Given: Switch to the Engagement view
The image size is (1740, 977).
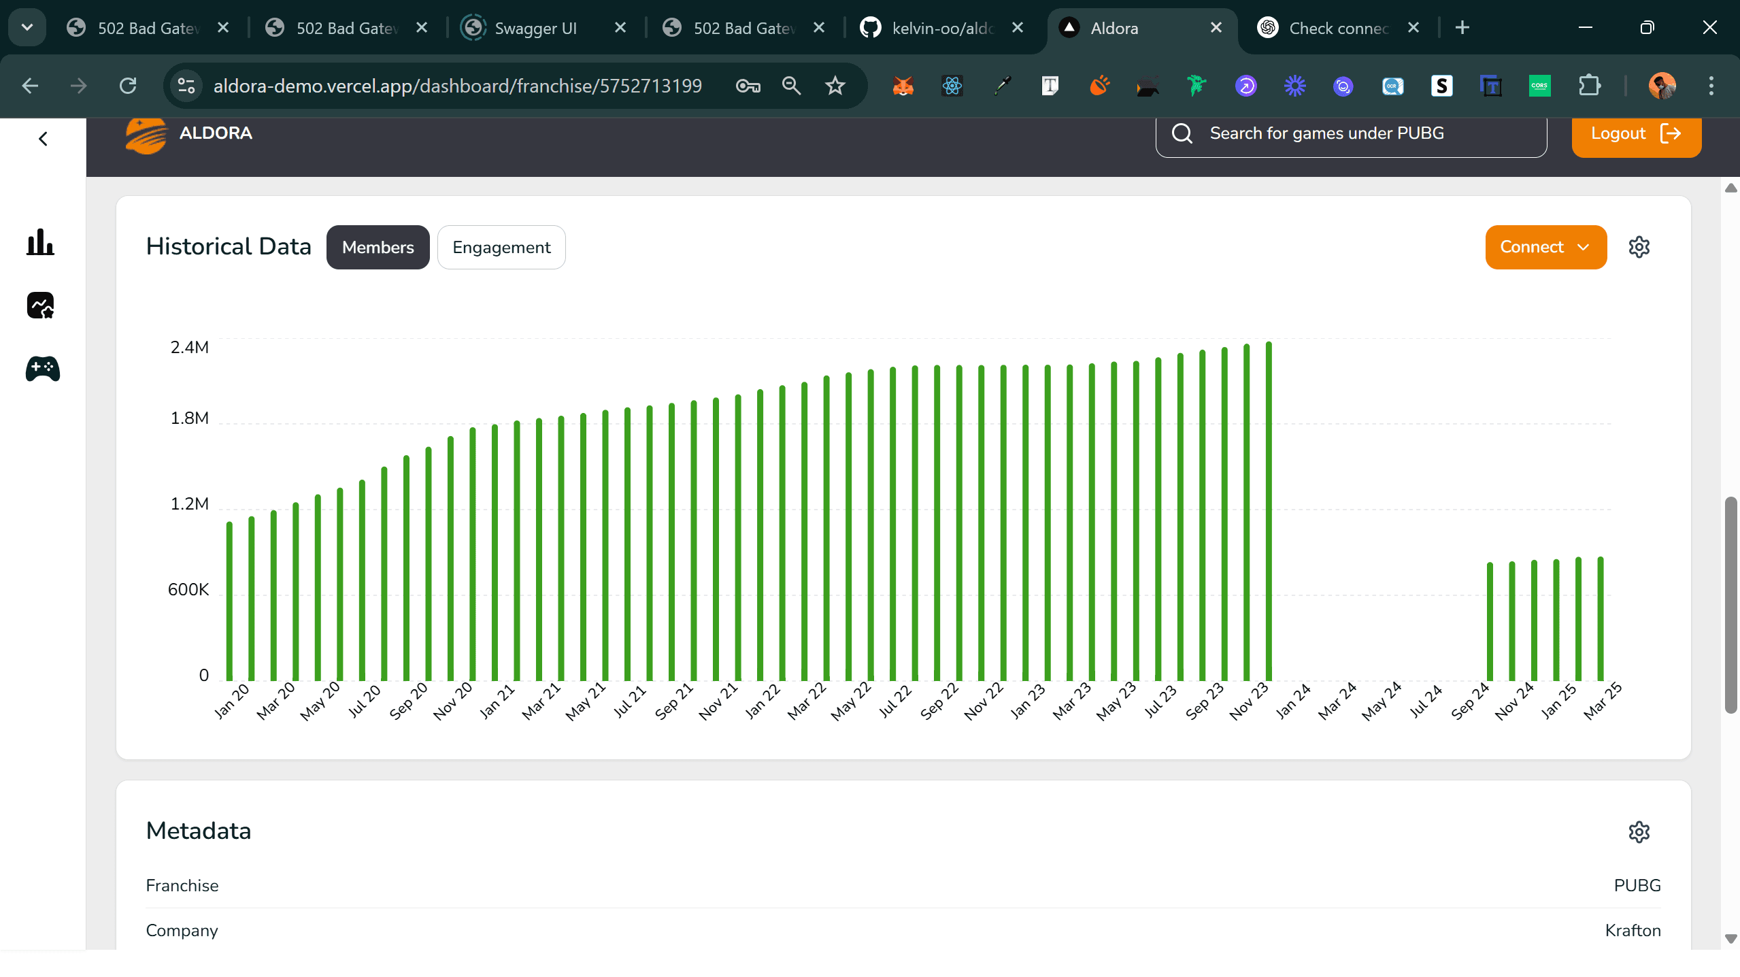Looking at the screenshot, I should pos(501,247).
